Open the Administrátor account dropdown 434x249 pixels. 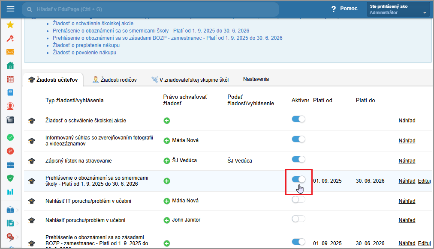tap(398, 9)
